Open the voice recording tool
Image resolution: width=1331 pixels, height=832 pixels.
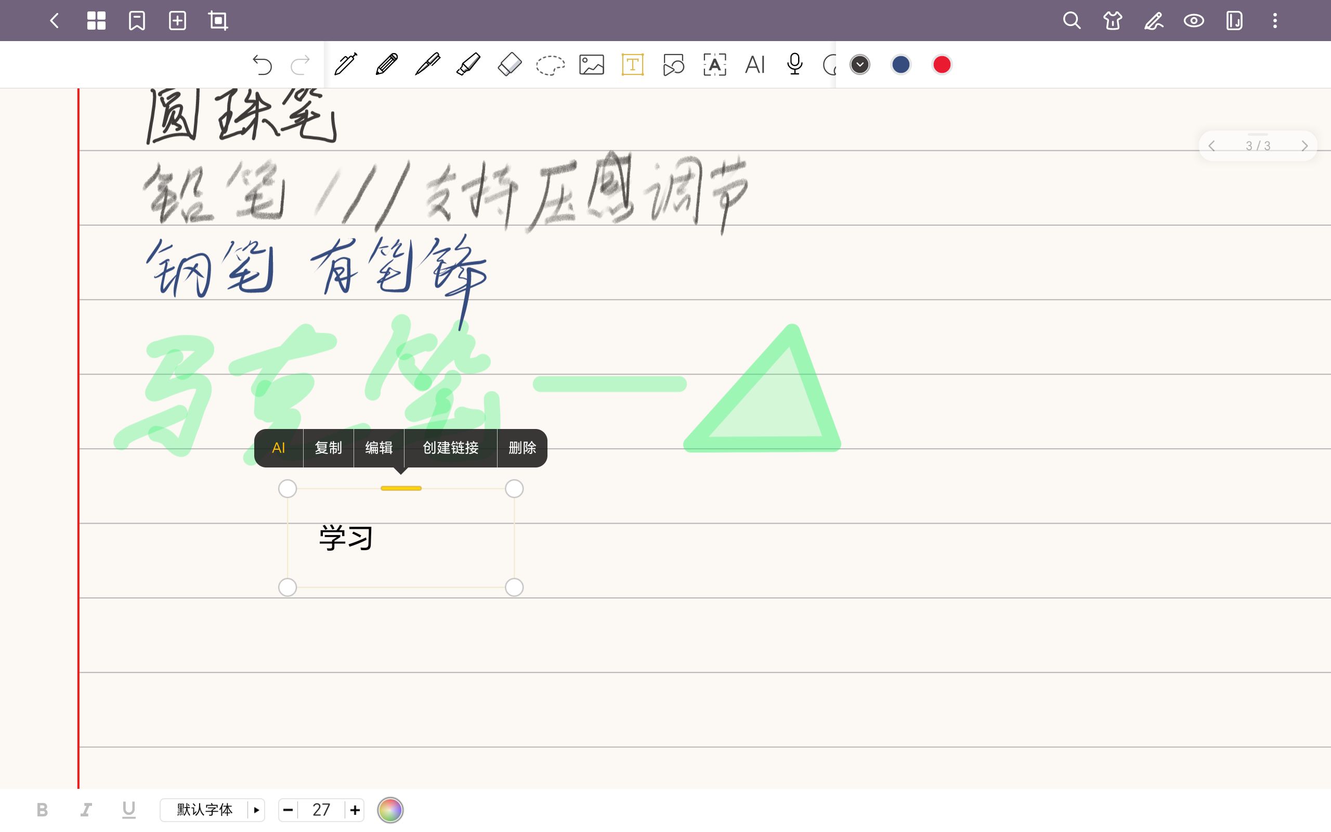pos(795,64)
